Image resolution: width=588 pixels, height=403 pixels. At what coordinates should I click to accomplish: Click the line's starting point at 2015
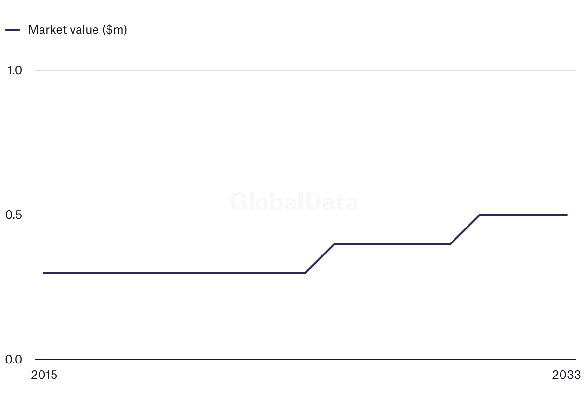tap(44, 273)
